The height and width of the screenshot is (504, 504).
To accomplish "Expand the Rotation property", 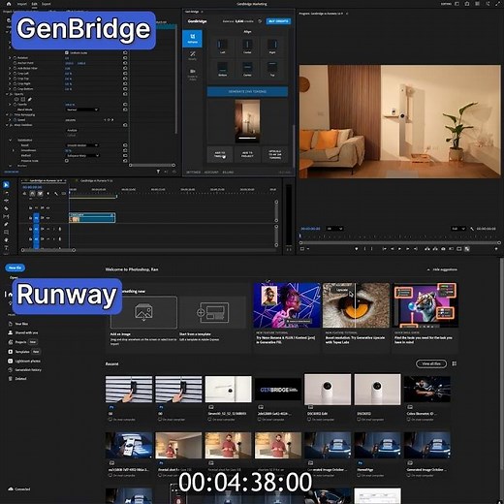I will click(10, 58).
